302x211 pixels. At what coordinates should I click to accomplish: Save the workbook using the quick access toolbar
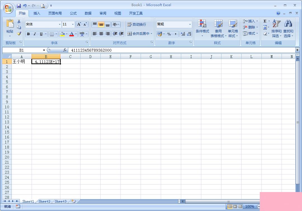tap(19, 6)
